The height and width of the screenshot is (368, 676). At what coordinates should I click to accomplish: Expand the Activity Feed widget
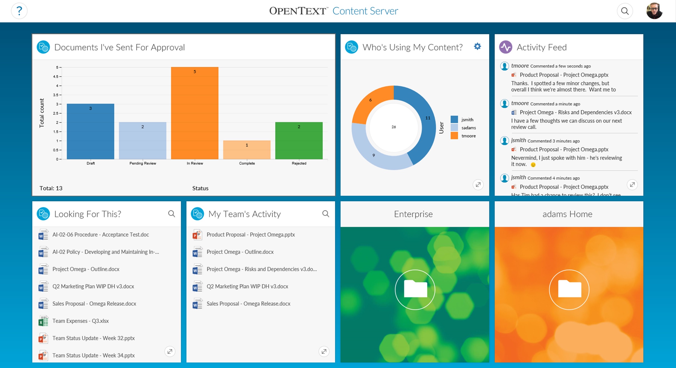click(x=632, y=185)
